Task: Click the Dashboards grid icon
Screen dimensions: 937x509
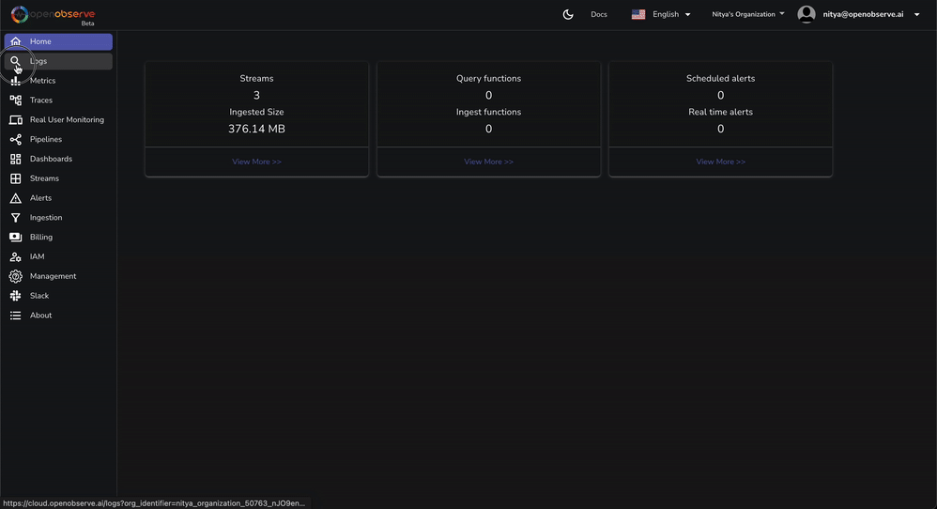Action: (x=16, y=159)
